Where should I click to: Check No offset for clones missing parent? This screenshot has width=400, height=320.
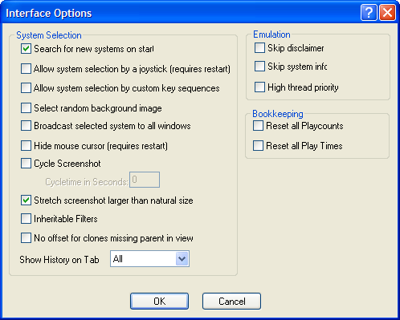[26, 238]
